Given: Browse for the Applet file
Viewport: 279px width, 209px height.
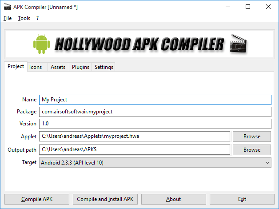Looking at the screenshot, I should [x=251, y=137].
